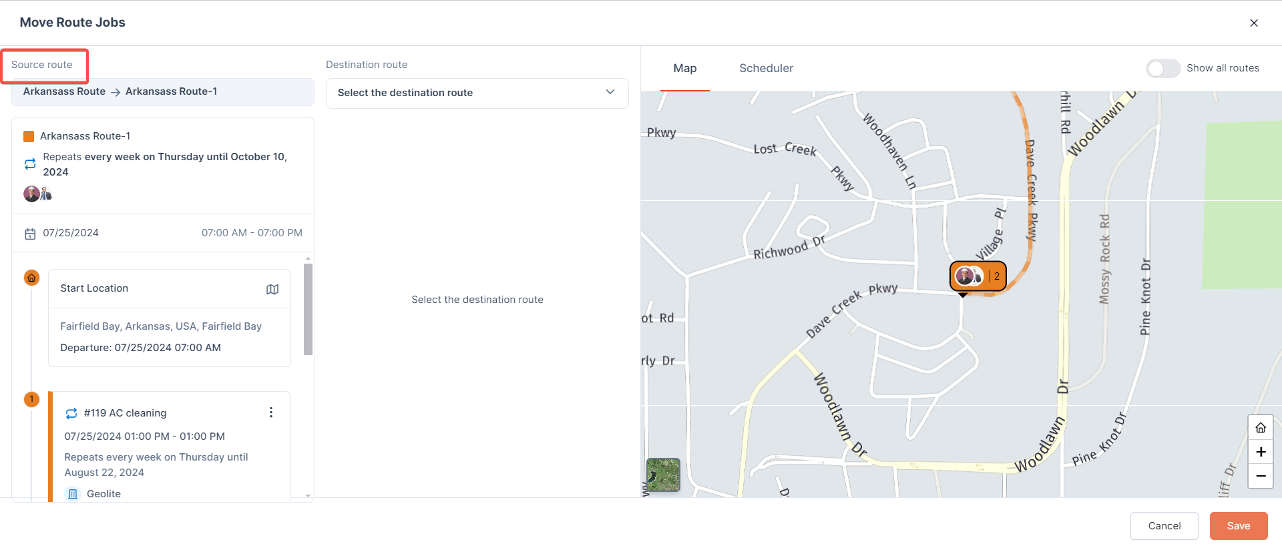This screenshot has width=1282, height=552.
Task: Close the Move Route Jobs dialog
Action: 1254,23
